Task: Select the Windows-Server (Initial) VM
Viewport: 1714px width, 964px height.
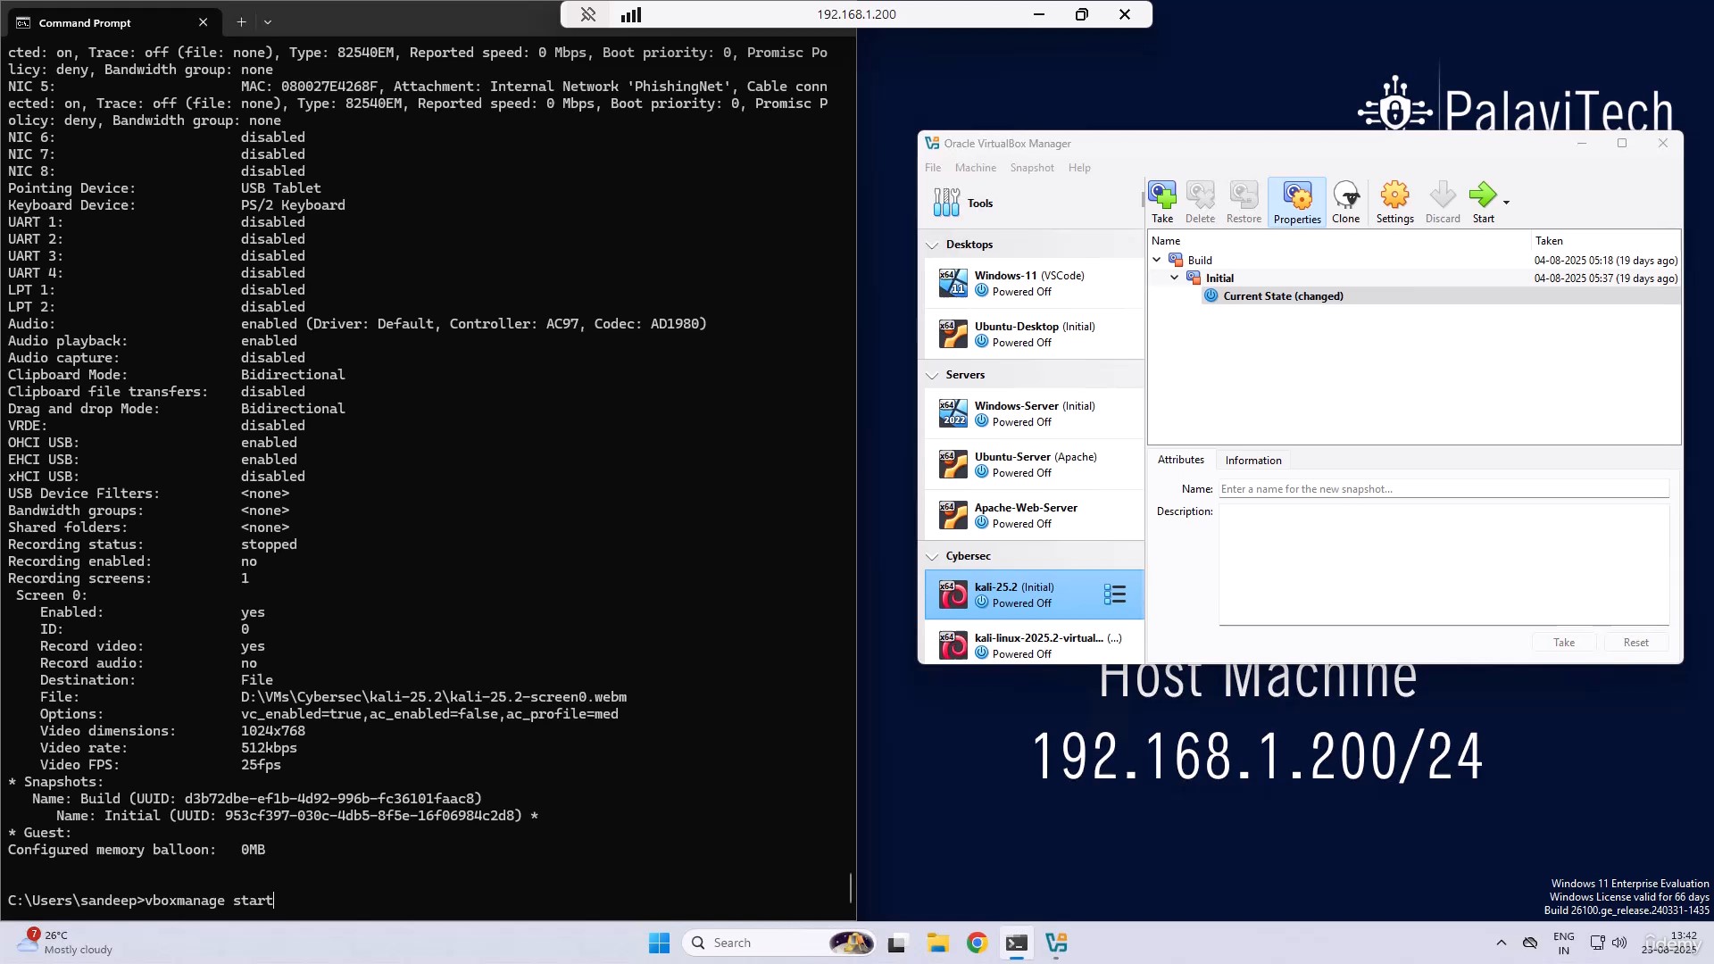Action: pyautogui.click(x=1034, y=413)
